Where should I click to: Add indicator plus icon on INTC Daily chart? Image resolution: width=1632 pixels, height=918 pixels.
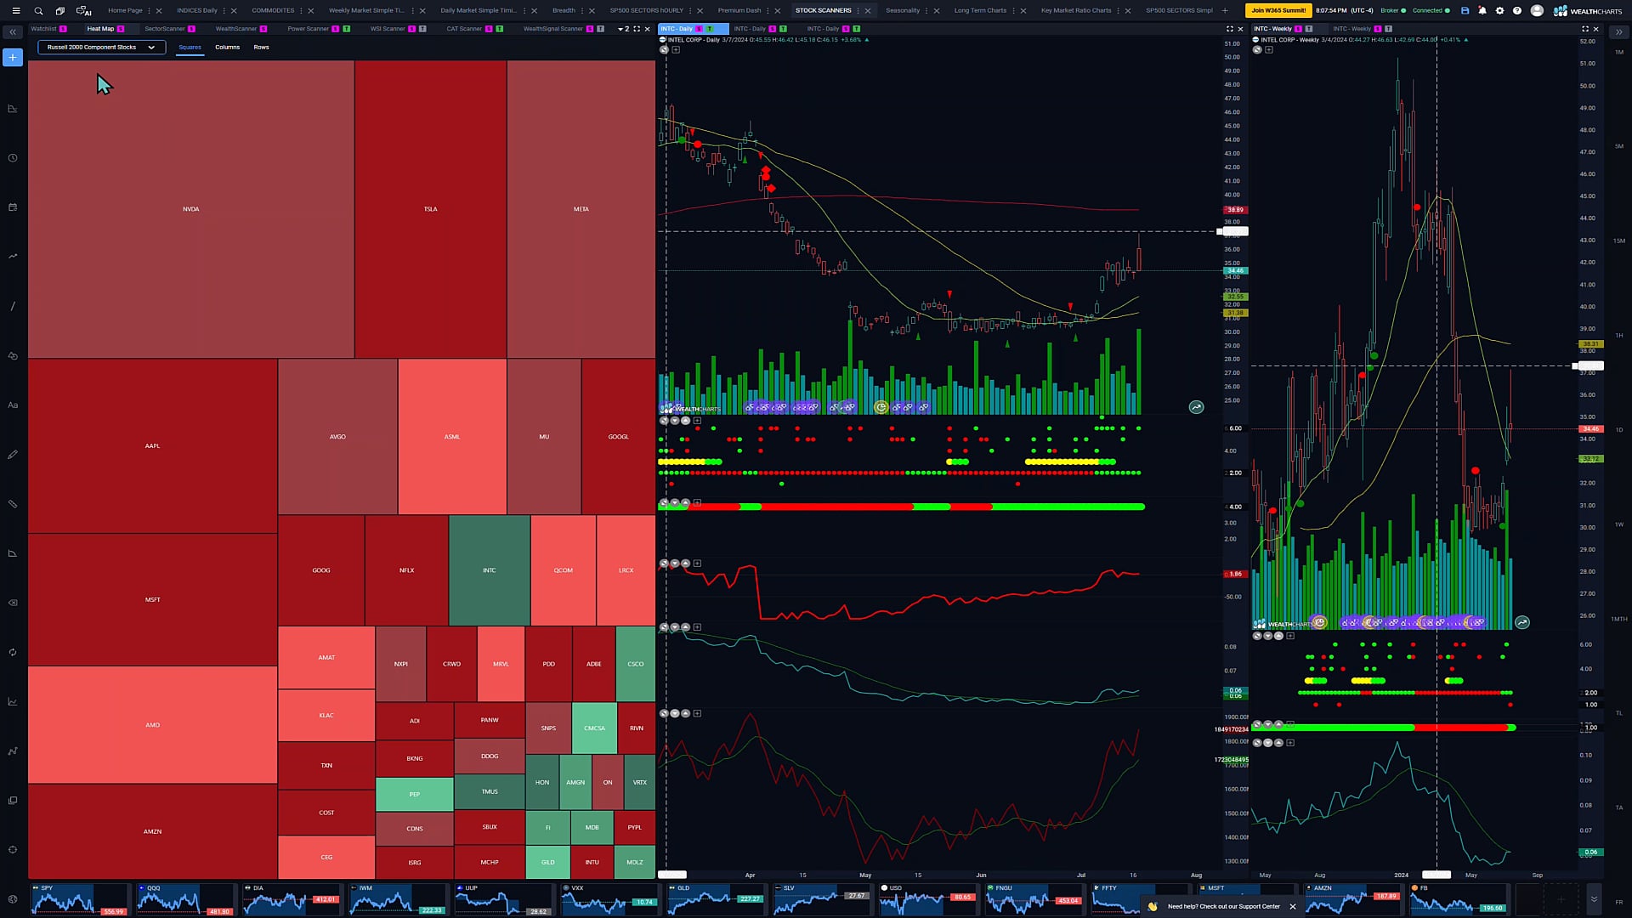point(676,50)
